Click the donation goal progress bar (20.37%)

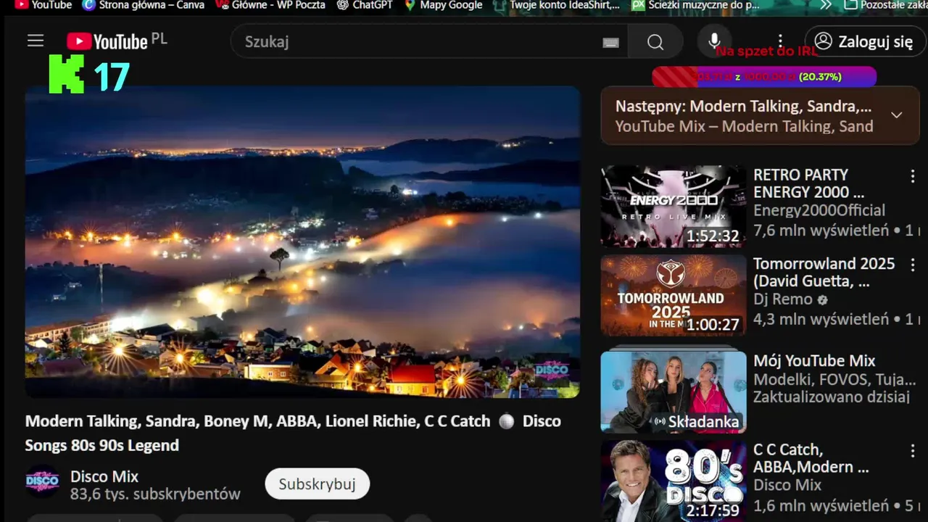pos(764,77)
